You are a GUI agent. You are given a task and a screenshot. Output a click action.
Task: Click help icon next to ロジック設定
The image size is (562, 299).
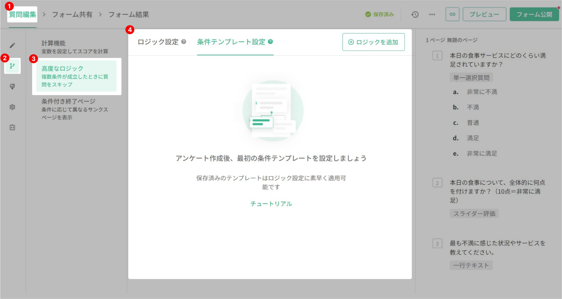[x=184, y=42]
